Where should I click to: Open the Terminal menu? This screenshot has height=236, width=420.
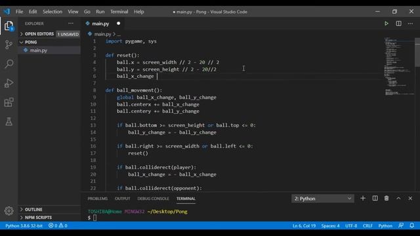119,12
